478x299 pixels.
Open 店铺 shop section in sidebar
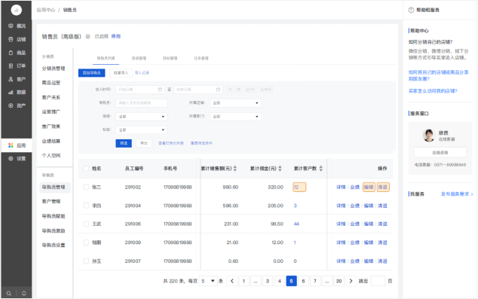[17, 39]
